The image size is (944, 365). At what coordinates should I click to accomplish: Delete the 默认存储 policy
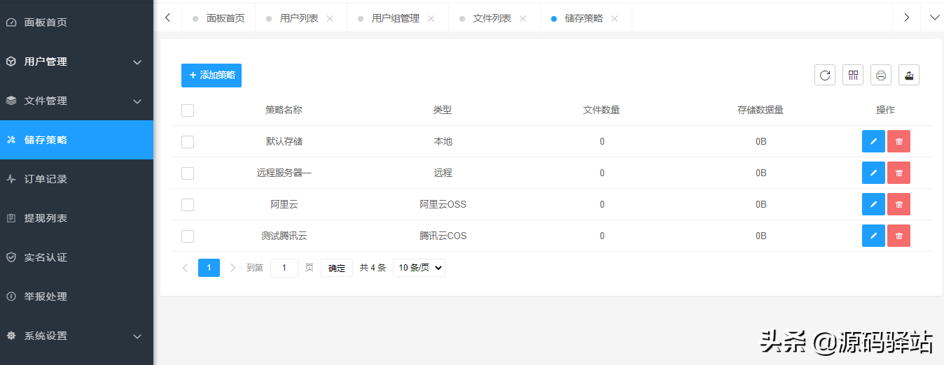[899, 141]
